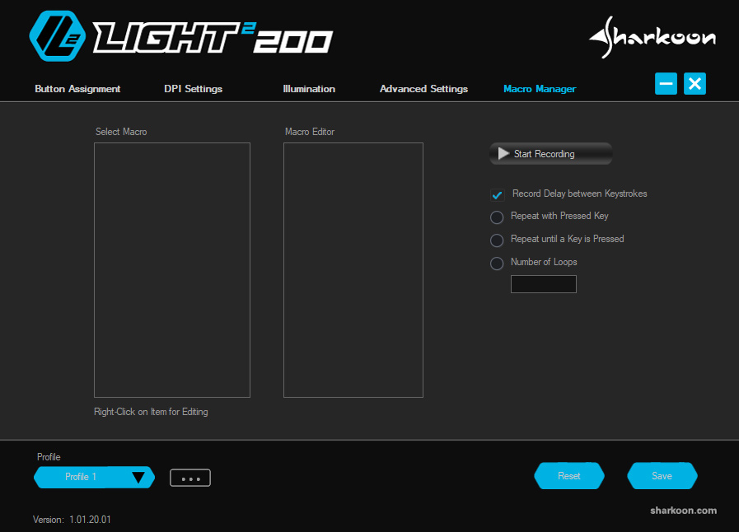Screen dimensions: 739x532
Task: Click the Reset button
Action: 568,476
